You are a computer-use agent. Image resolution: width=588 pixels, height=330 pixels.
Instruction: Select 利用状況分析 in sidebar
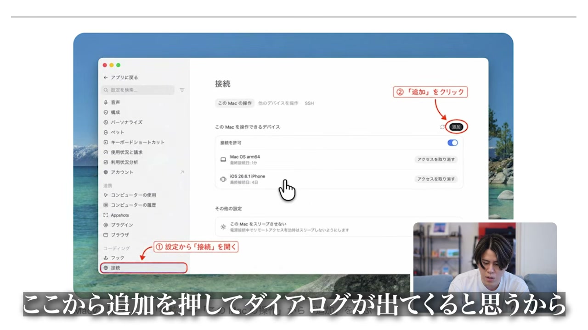tap(120, 162)
